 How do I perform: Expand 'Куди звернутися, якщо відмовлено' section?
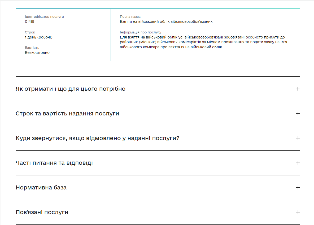pos(158,138)
